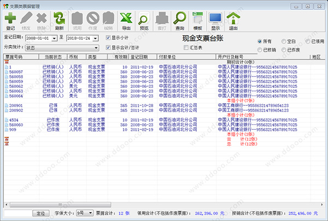Image resolution: width=328 pixels, height=221 pixels.
Task: Click the scrollbar right arrow
Action: 322,205
